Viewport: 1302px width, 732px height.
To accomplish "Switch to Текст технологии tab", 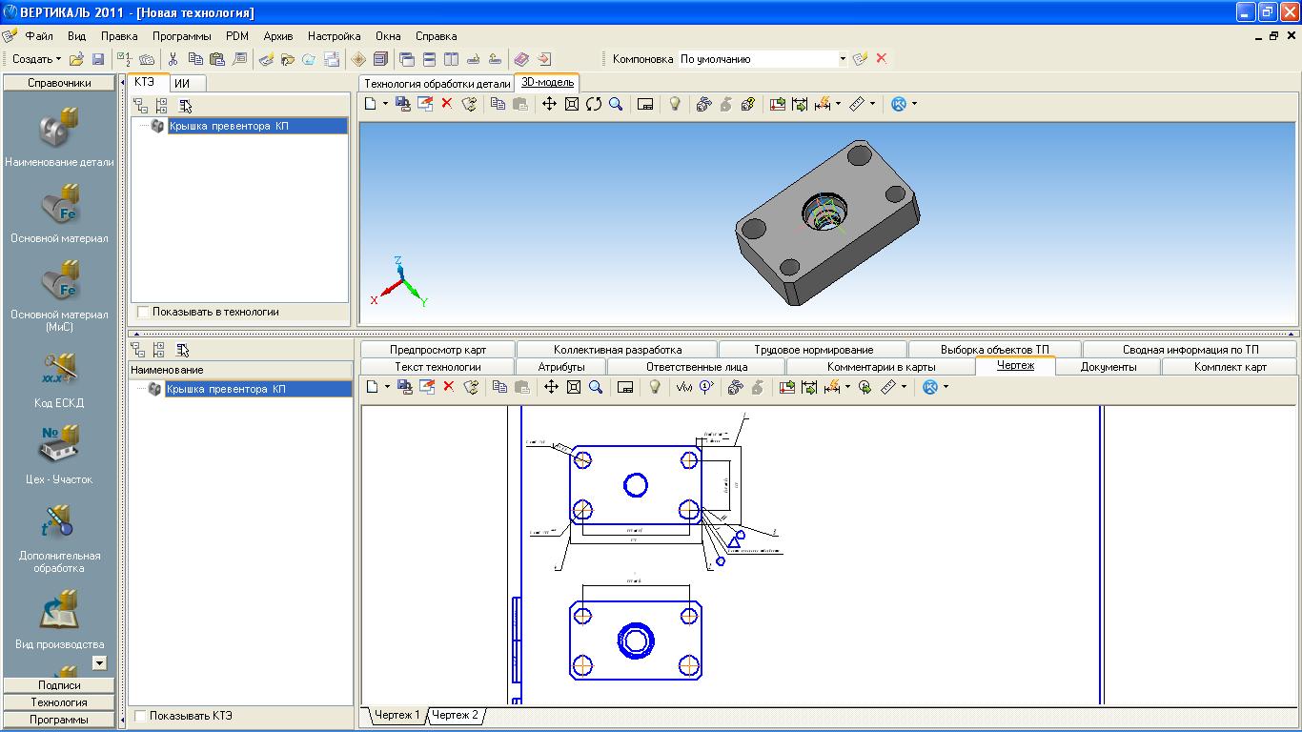I will [437, 366].
